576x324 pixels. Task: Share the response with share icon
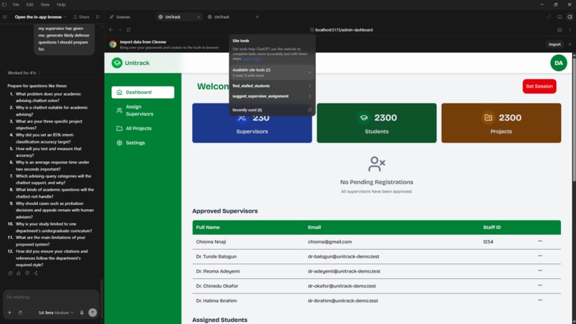point(36,273)
